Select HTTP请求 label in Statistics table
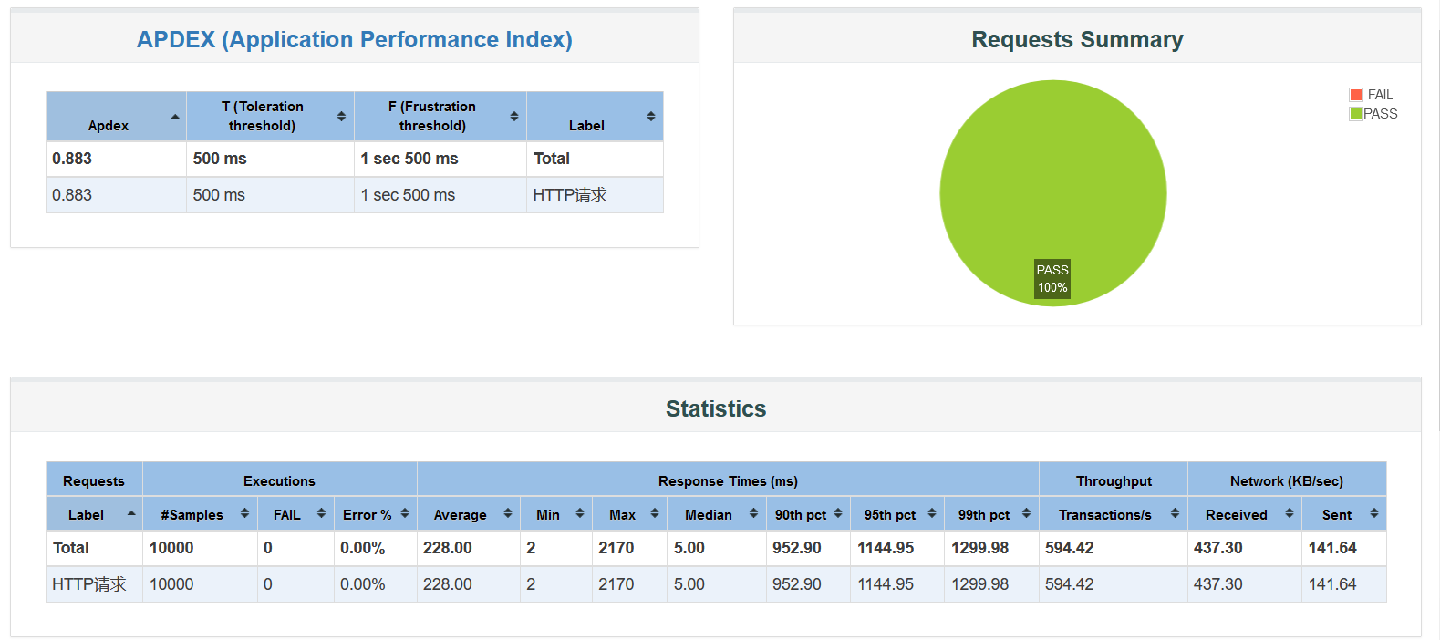This screenshot has height=640, width=1440. (89, 584)
